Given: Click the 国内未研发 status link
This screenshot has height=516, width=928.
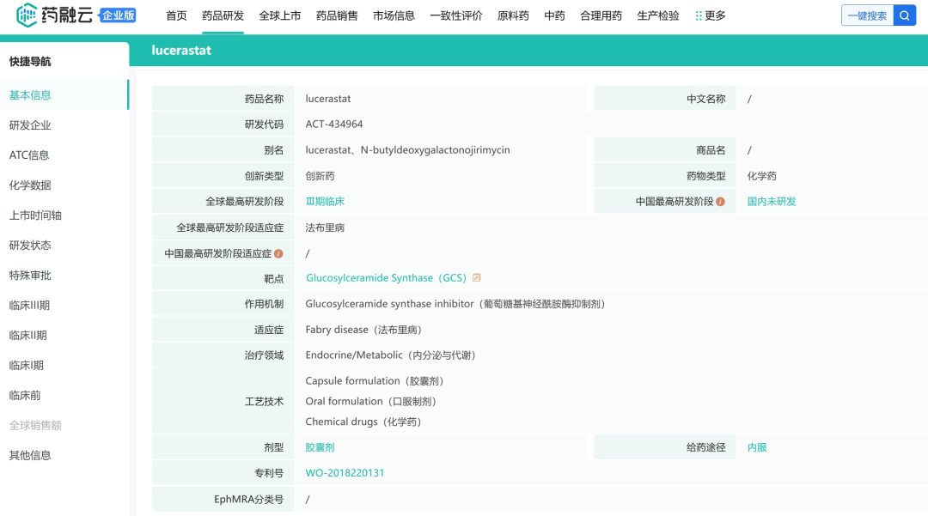Looking at the screenshot, I should click(x=772, y=202).
